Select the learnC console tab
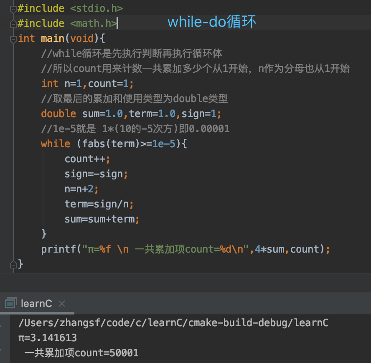 tap(36, 303)
